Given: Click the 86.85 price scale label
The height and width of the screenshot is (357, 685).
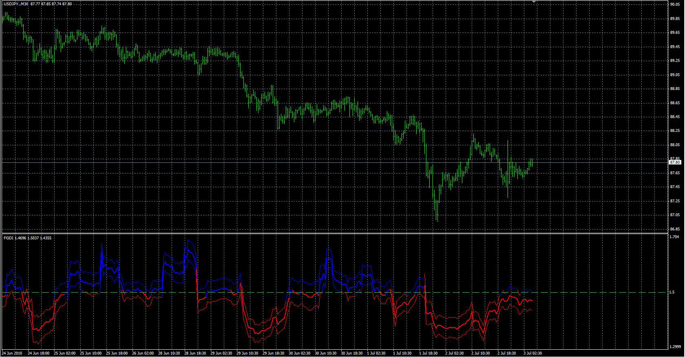Looking at the screenshot, I should pos(675,229).
